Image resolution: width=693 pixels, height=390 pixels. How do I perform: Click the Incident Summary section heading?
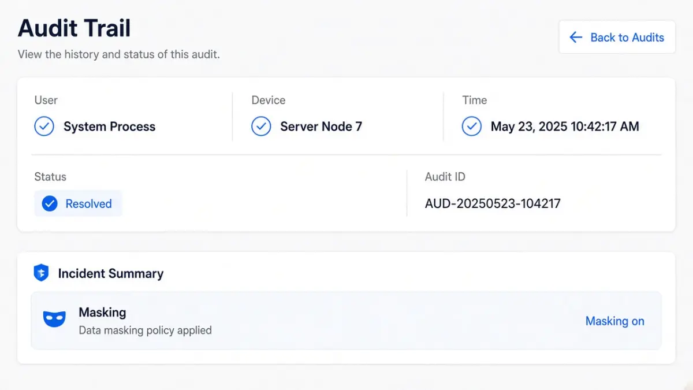(x=111, y=273)
